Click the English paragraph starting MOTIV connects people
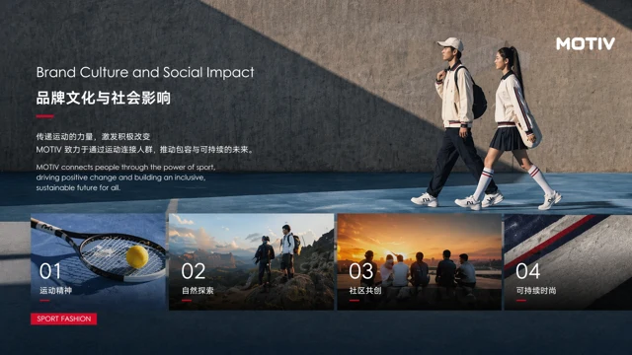Viewport: 632px width, 355px height. (125, 177)
